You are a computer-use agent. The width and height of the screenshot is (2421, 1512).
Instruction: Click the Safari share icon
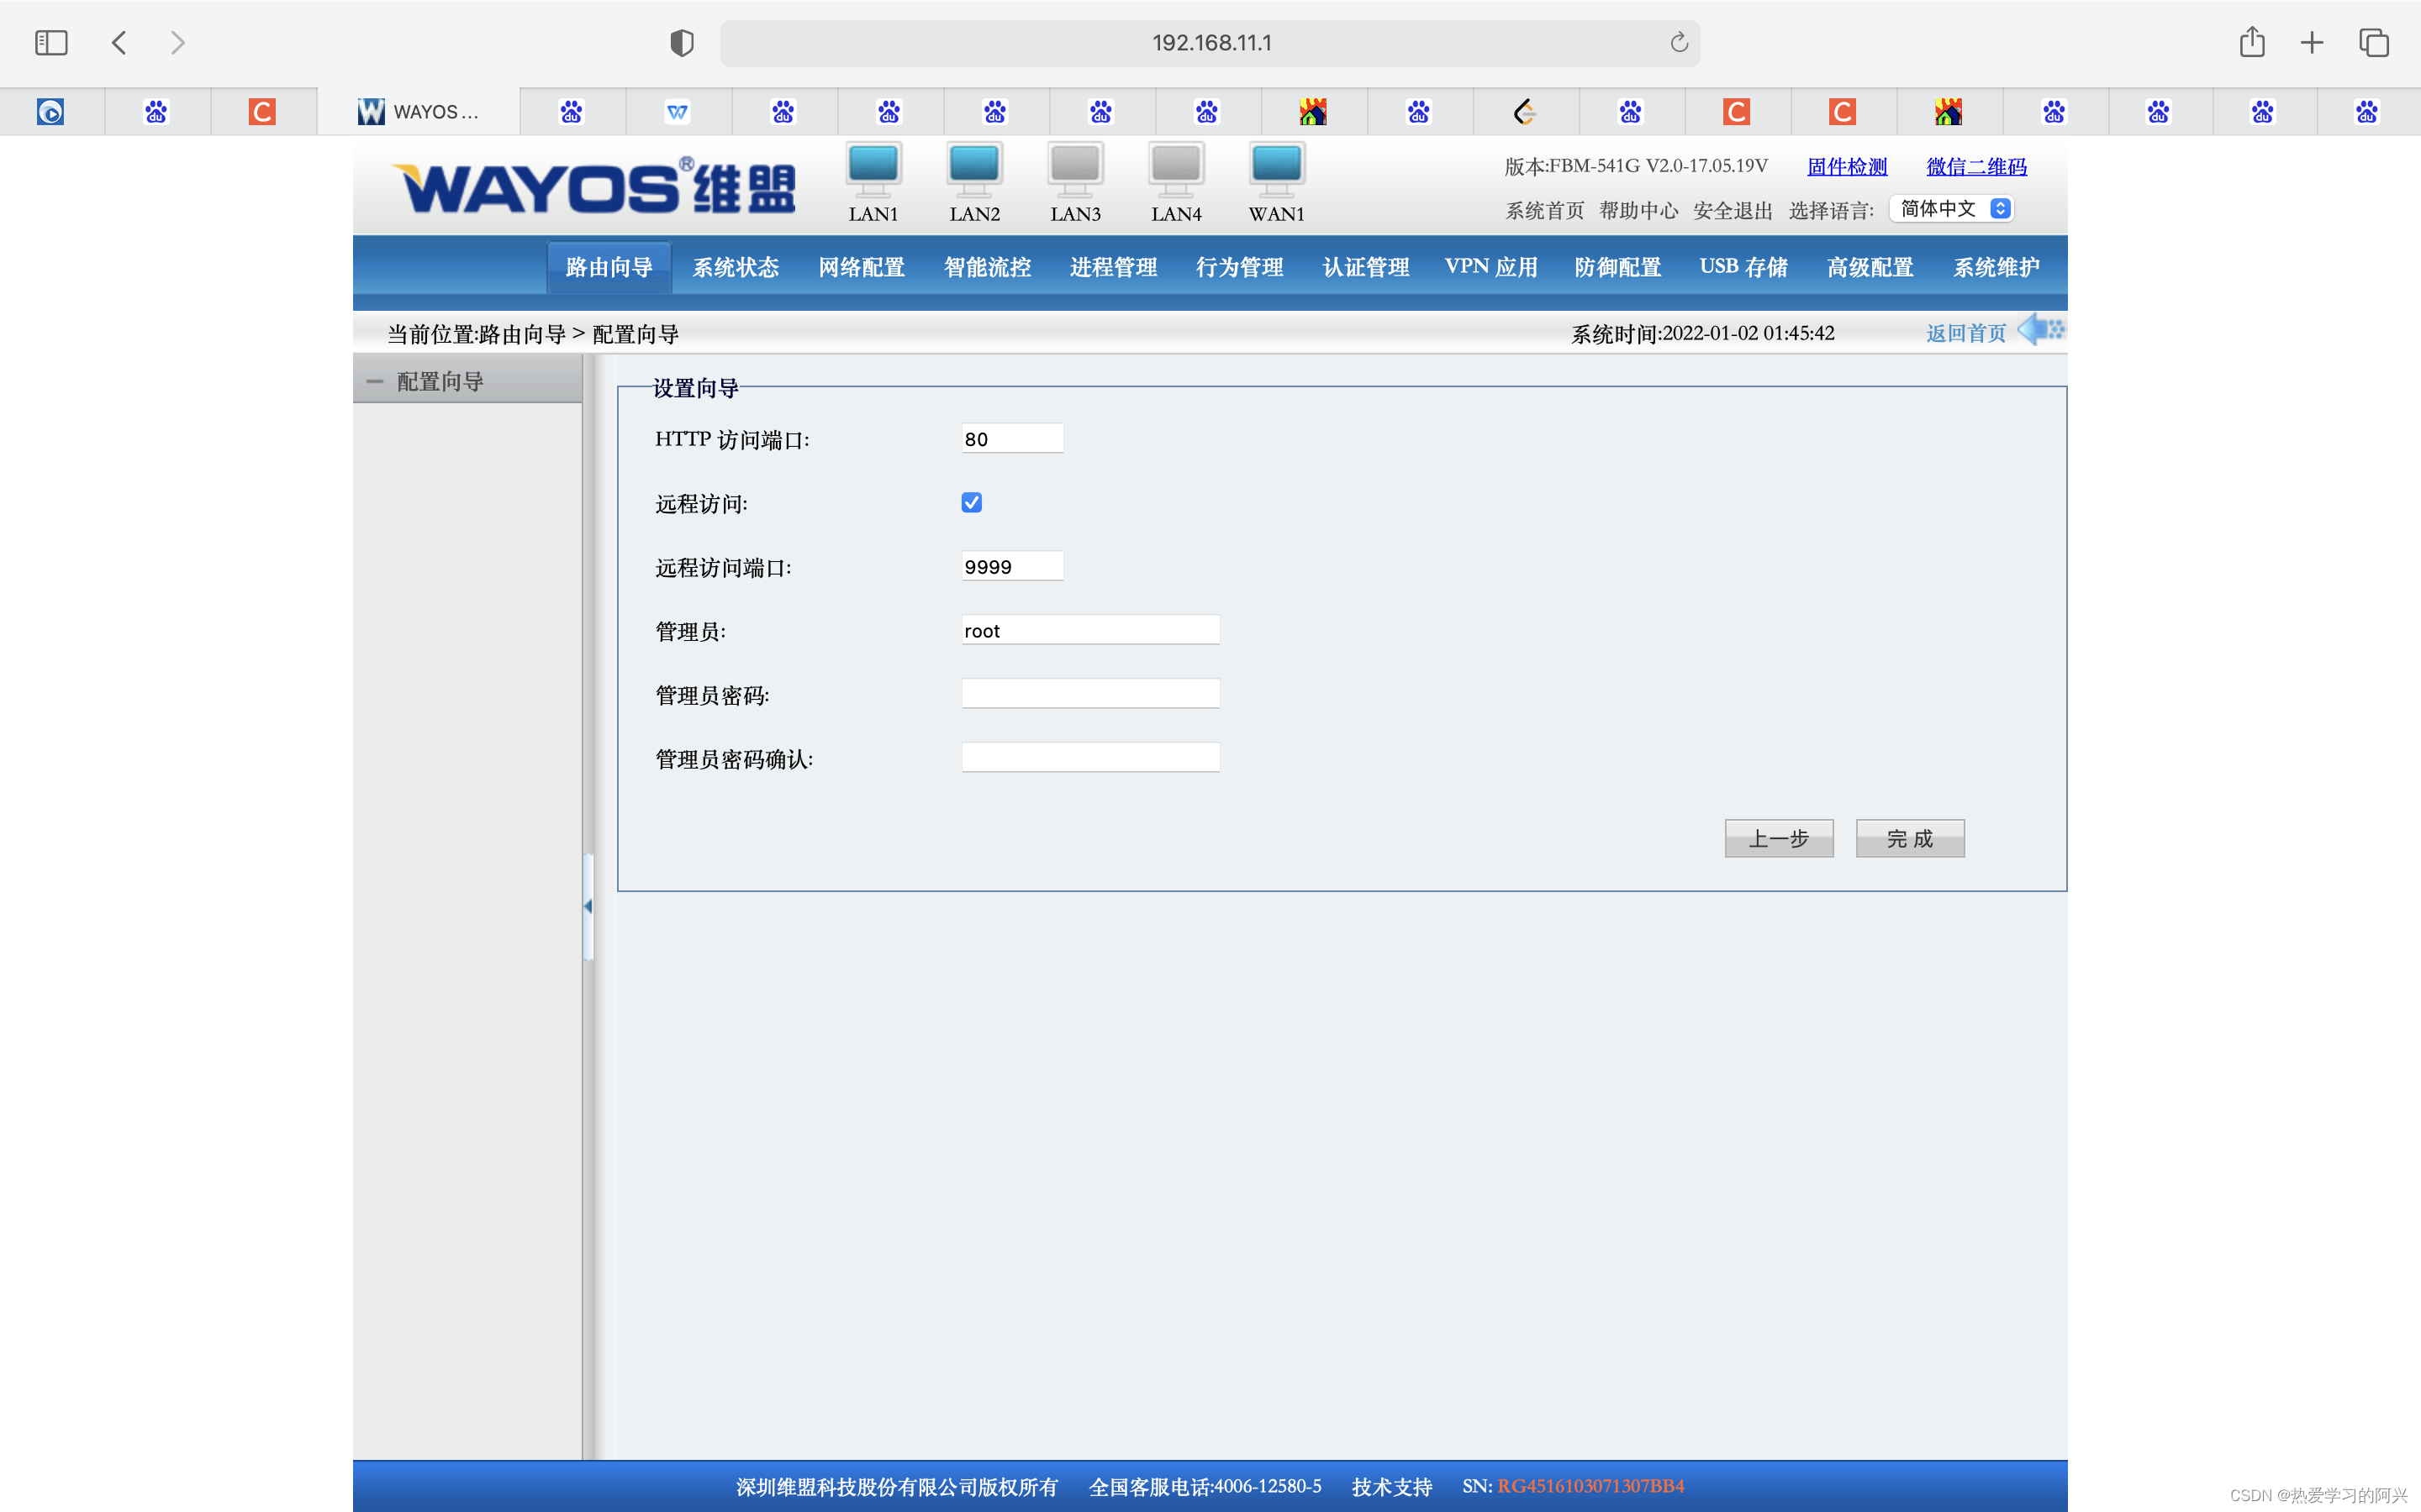[x=2252, y=43]
